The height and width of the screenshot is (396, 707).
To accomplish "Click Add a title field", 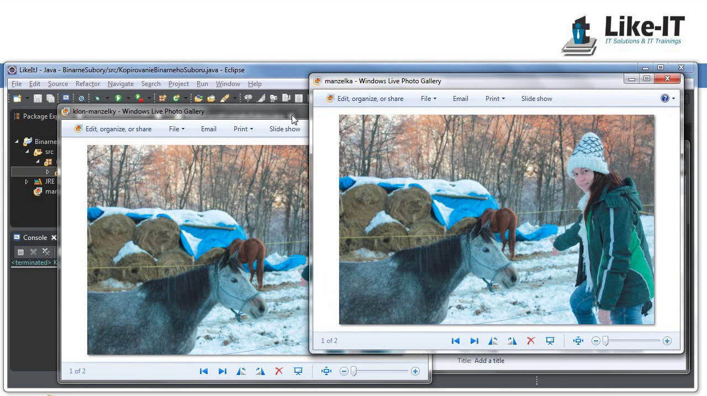I will 489,361.
